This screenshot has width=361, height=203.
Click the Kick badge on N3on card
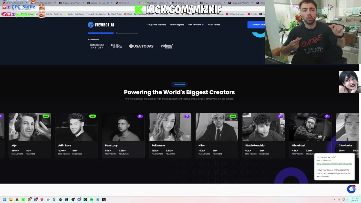[233, 116]
